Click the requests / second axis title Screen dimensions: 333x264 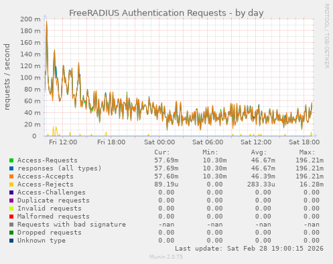[x=7, y=77]
